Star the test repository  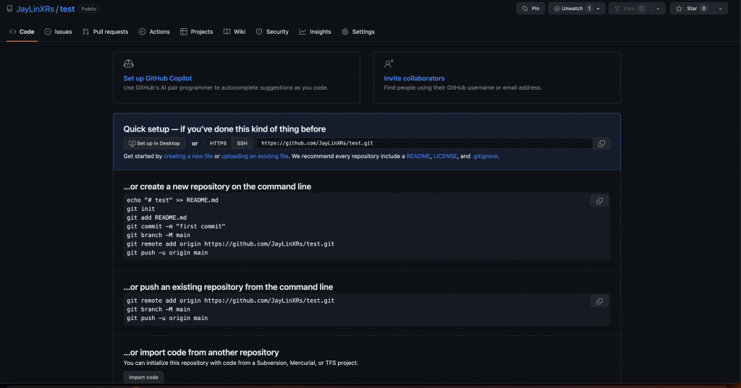[691, 9]
